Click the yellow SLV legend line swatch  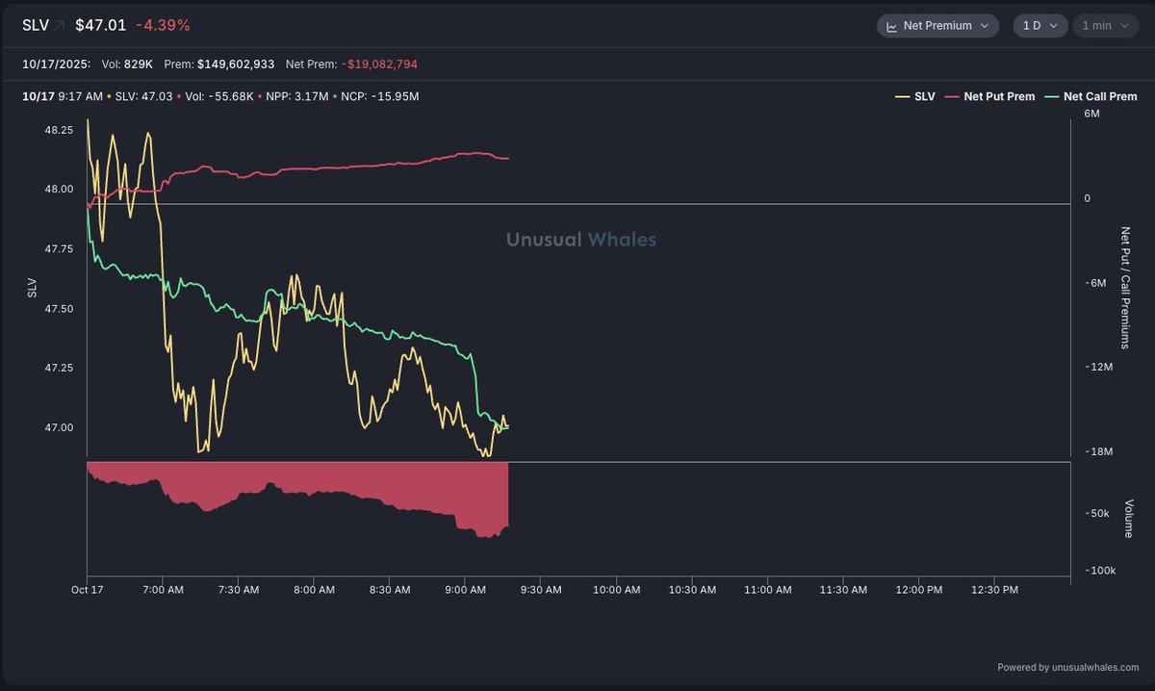point(902,96)
